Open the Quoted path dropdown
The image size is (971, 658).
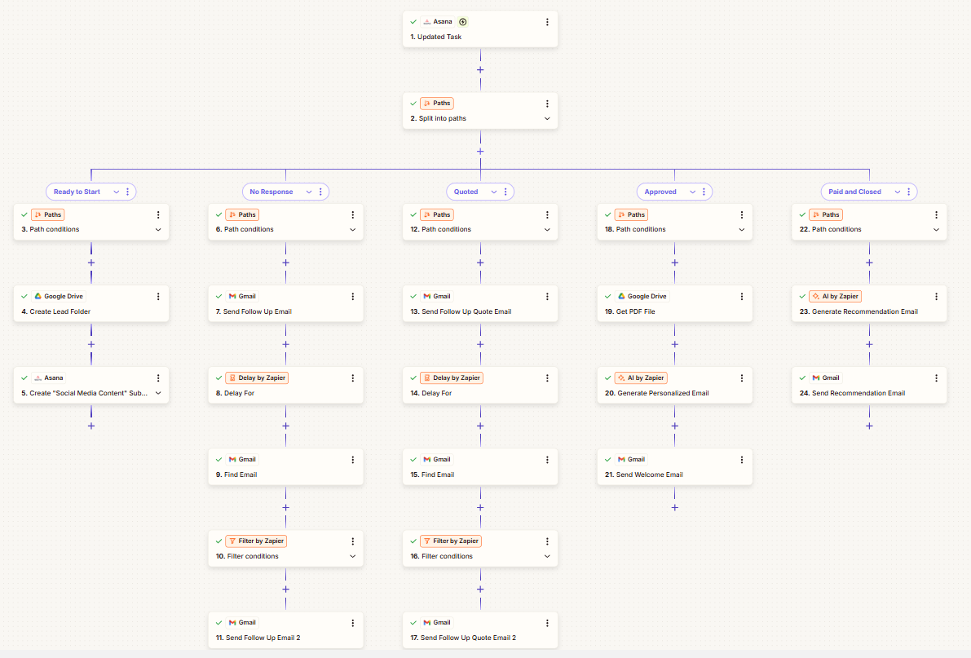point(493,192)
